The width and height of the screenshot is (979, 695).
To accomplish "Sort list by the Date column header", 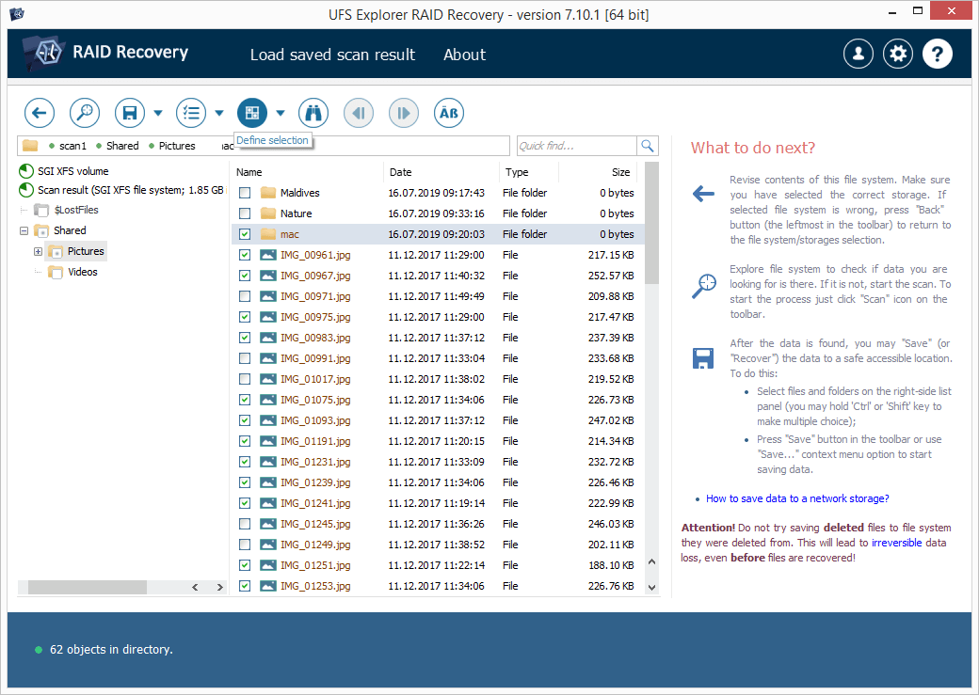I will pyautogui.click(x=441, y=172).
